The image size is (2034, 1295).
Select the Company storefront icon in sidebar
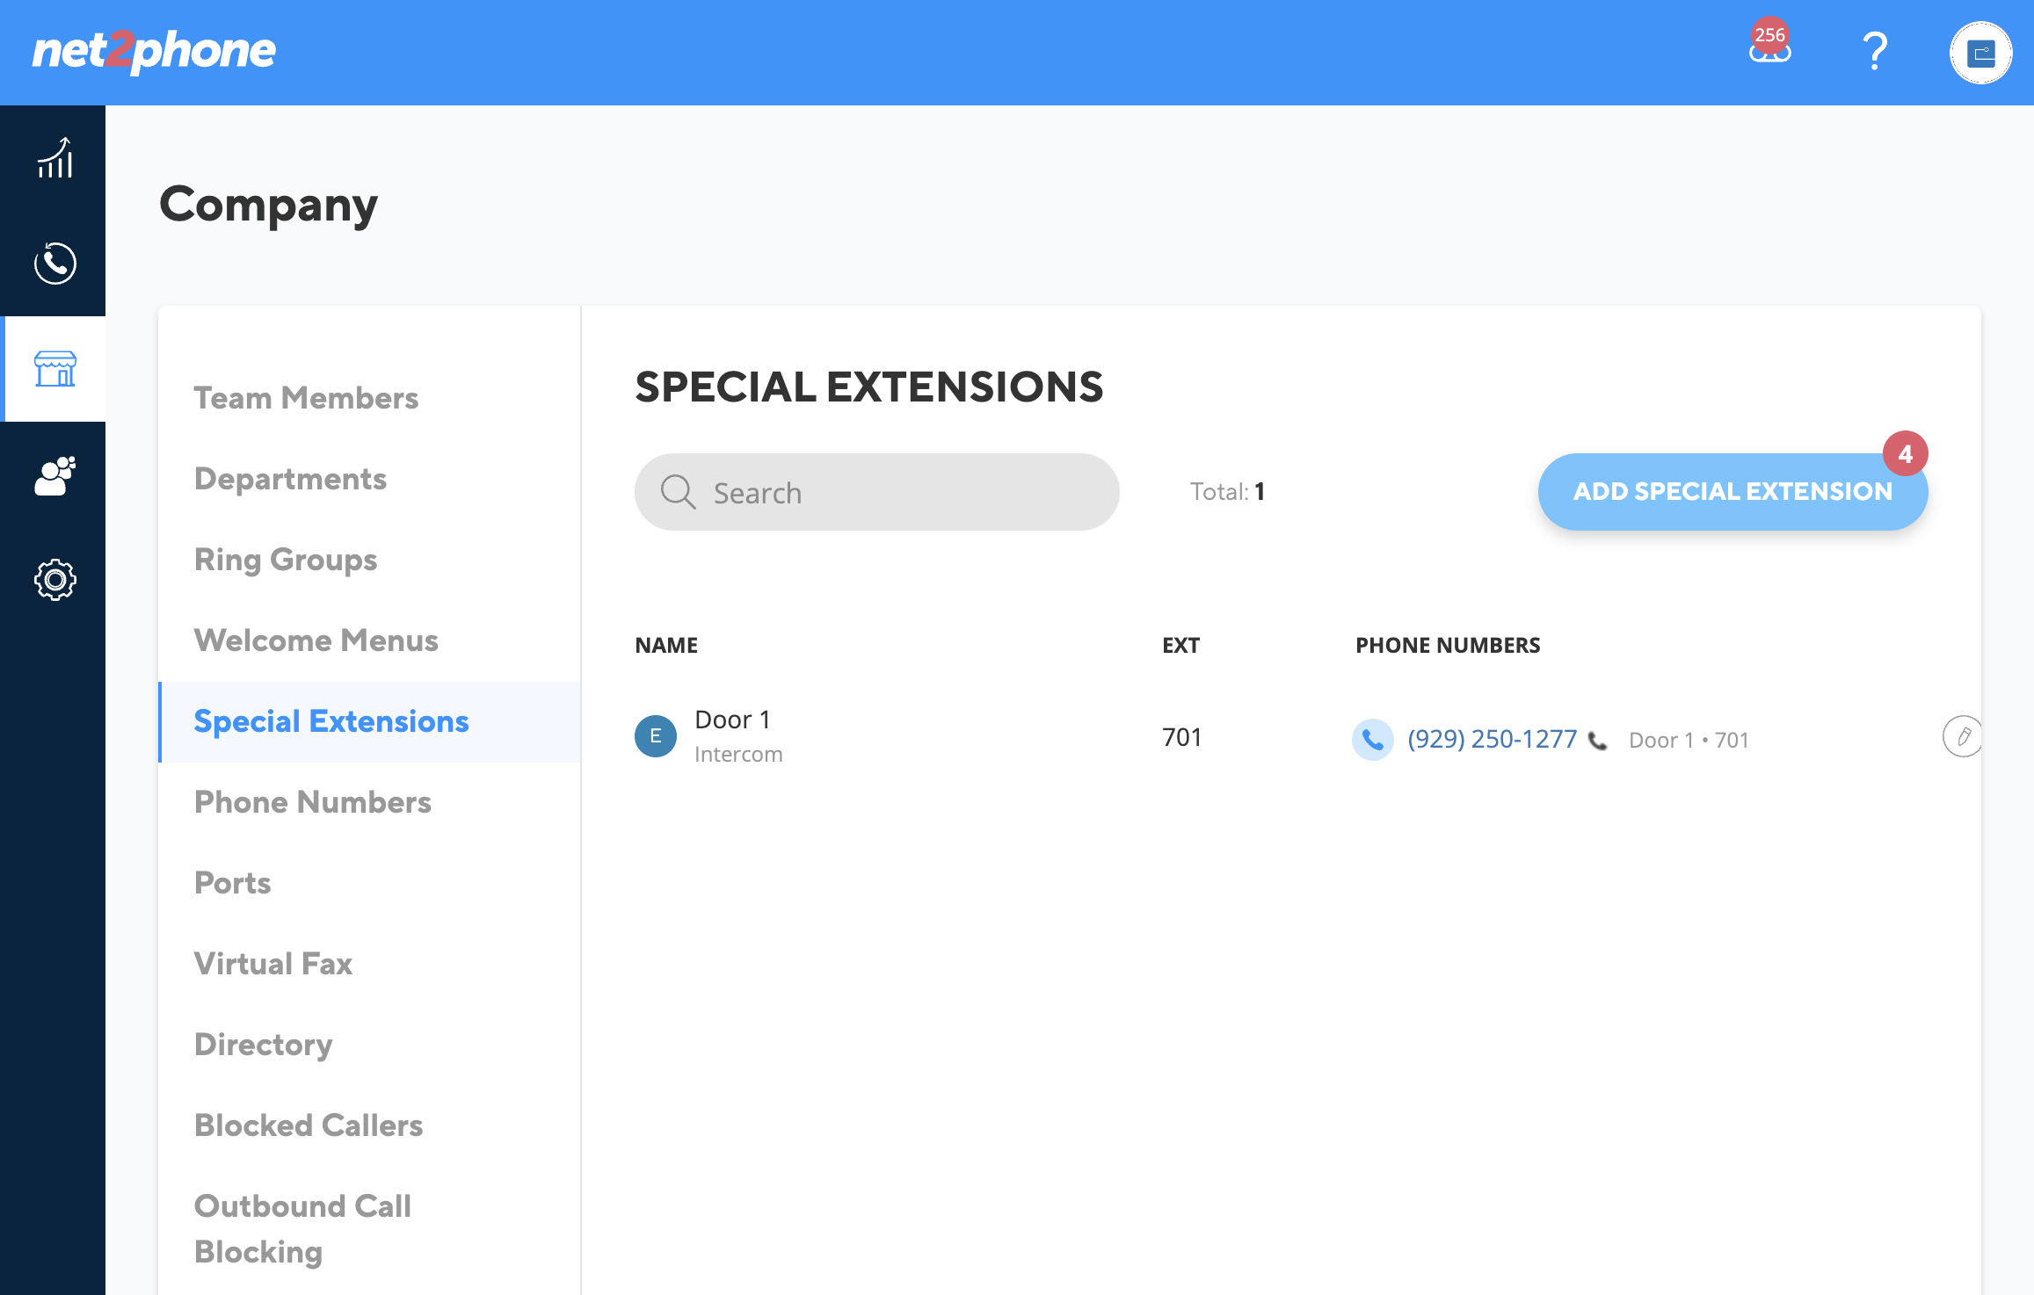(x=54, y=369)
